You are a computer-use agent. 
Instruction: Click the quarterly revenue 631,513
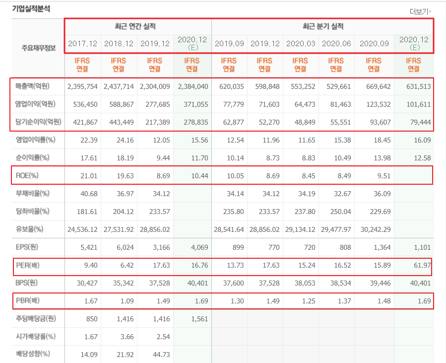click(x=419, y=86)
